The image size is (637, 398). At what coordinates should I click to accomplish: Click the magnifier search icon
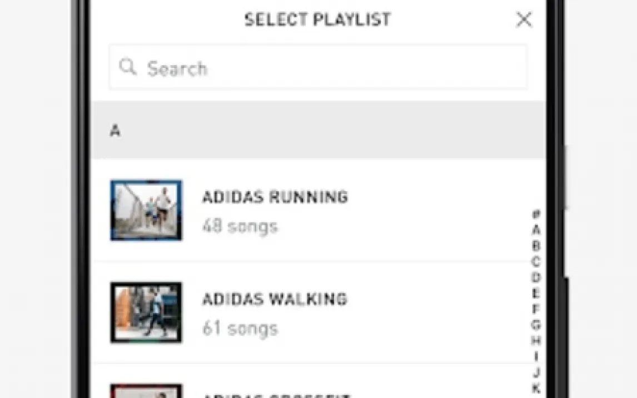pos(128,67)
